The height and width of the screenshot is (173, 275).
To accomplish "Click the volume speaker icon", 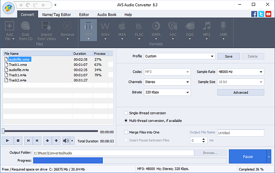I will click(x=66, y=141).
